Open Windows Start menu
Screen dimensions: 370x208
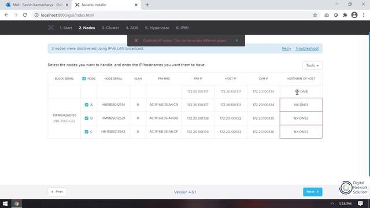(5, 203)
